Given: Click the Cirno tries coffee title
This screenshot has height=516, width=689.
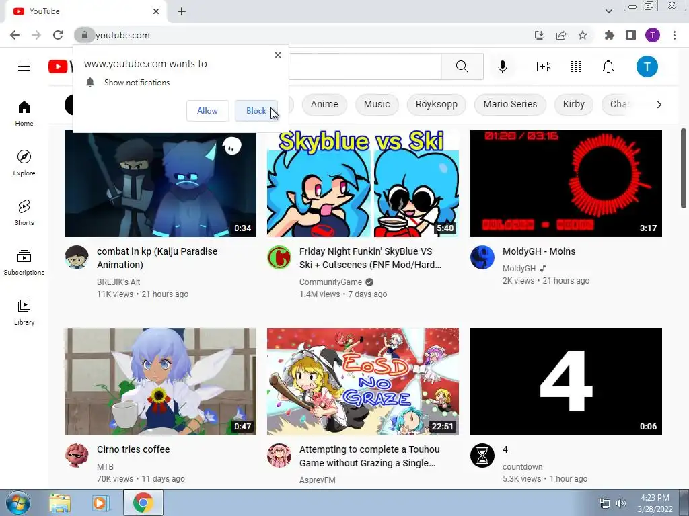Looking at the screenshot, I should (133, 449).
